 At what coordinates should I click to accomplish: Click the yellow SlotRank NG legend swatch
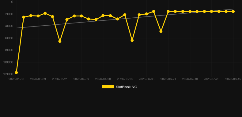108,87
